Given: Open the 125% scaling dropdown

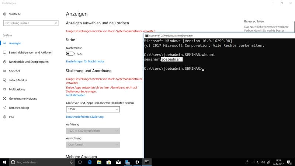Looking at the screenshot, I should [93, 109].
